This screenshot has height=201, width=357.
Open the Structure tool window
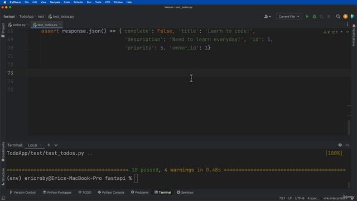3,176
